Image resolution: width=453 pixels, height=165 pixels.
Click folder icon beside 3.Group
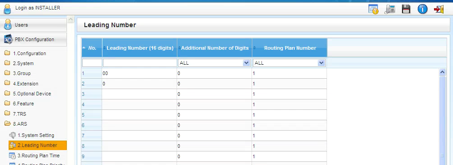tap(7, 73)
